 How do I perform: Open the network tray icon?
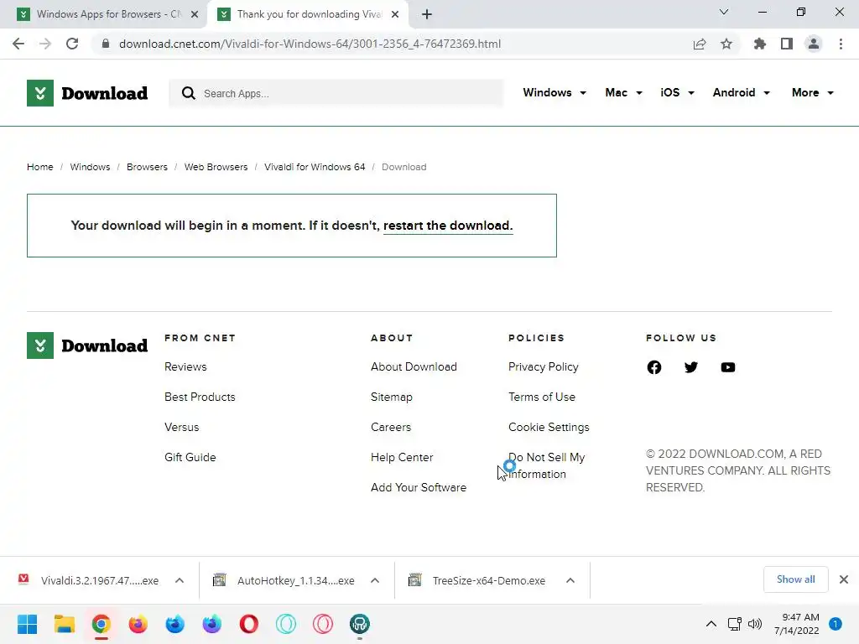click(x=734, y=624)
